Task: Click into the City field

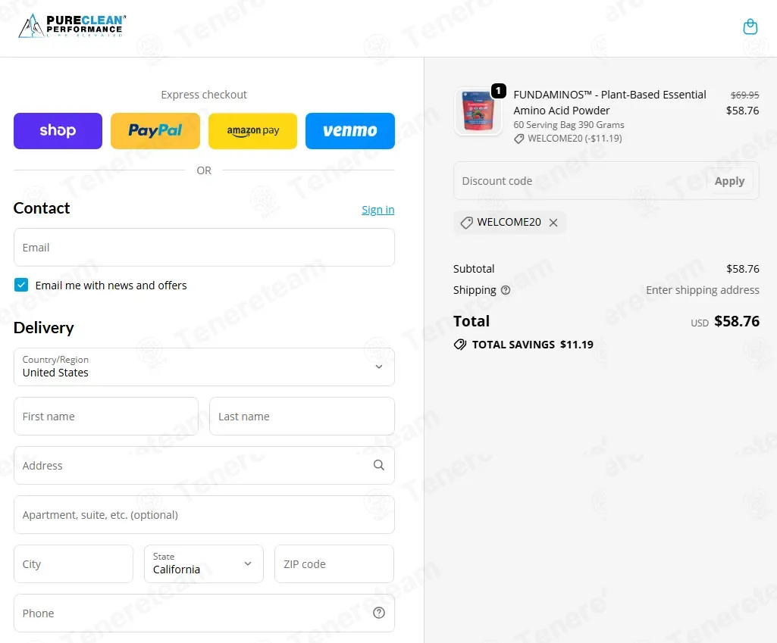Action: (74, 563)
